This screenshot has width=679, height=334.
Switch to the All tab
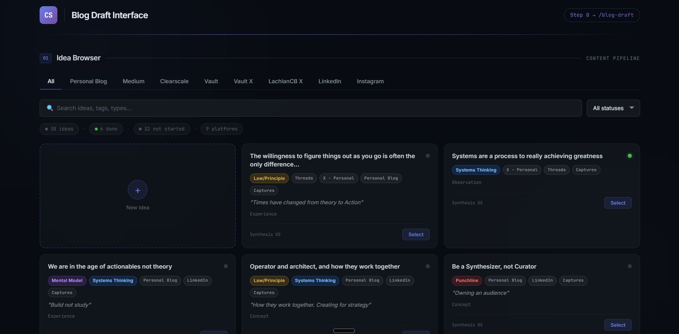(x=51, y=81)
